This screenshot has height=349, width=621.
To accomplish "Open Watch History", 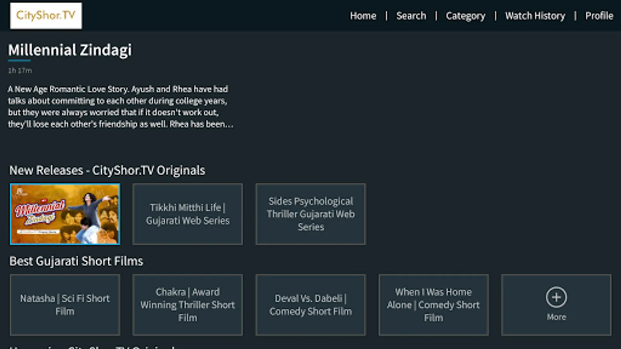I will click(x=535, y=16).
